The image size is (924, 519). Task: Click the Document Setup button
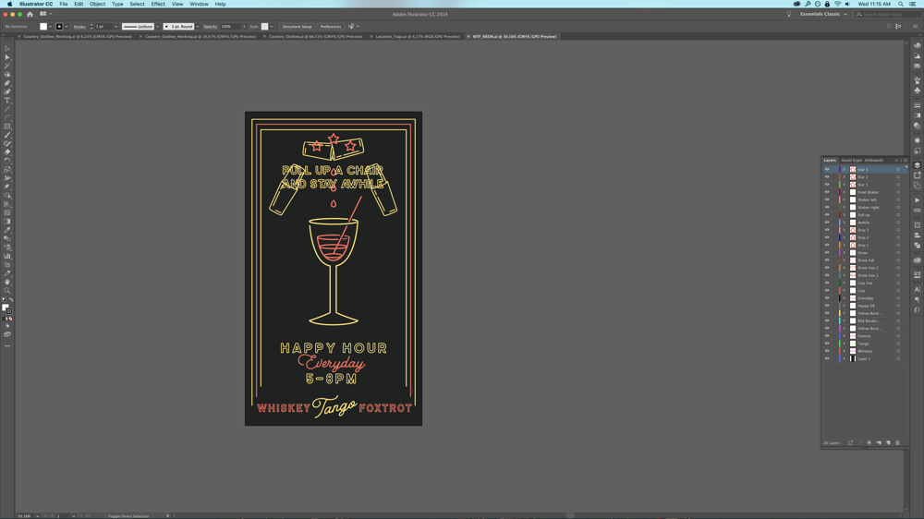[x=297, y=27]
